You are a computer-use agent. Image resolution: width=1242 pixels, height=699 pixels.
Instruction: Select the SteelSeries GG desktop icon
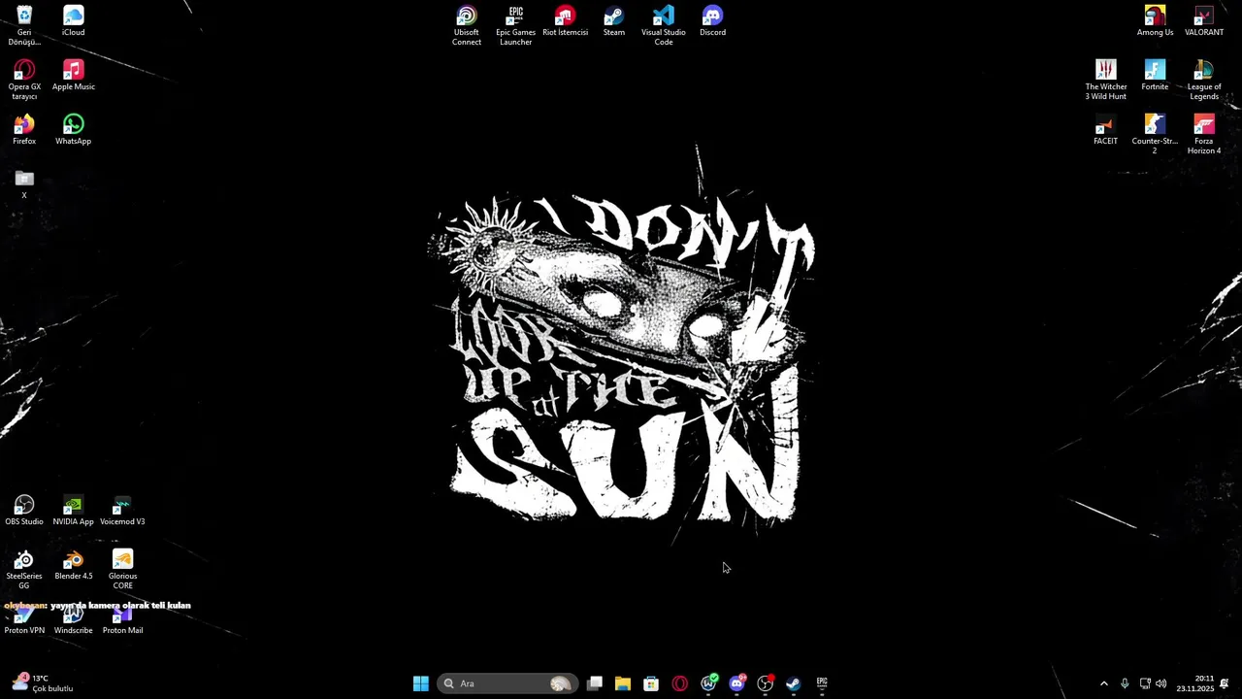click(24, 570)
